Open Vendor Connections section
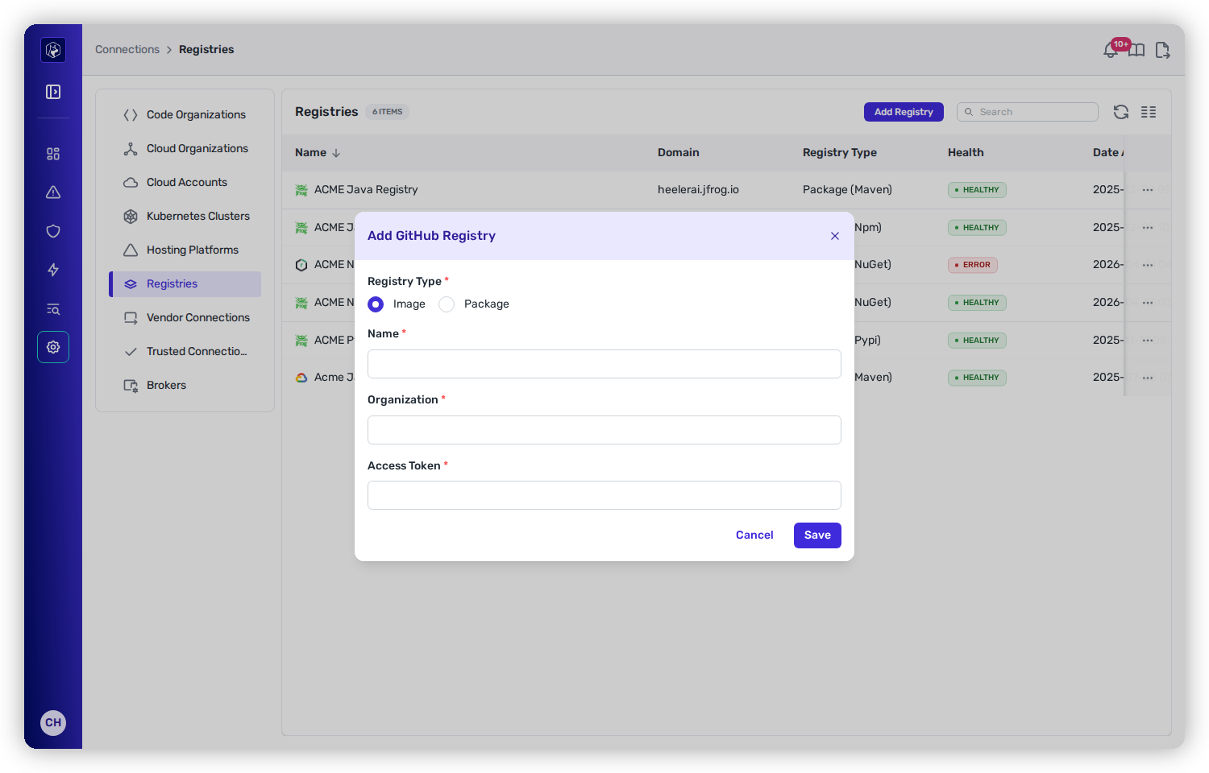Viewport: 1209px width, 773px height. click(x=185, y=317)
